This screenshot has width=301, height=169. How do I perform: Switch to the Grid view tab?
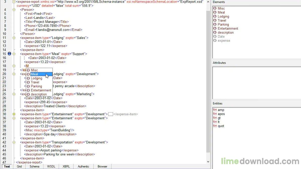19,166
